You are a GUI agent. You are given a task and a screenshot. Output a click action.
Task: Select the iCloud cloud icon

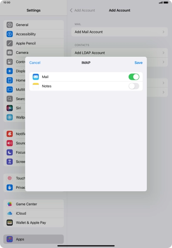[x=10, y=213]
